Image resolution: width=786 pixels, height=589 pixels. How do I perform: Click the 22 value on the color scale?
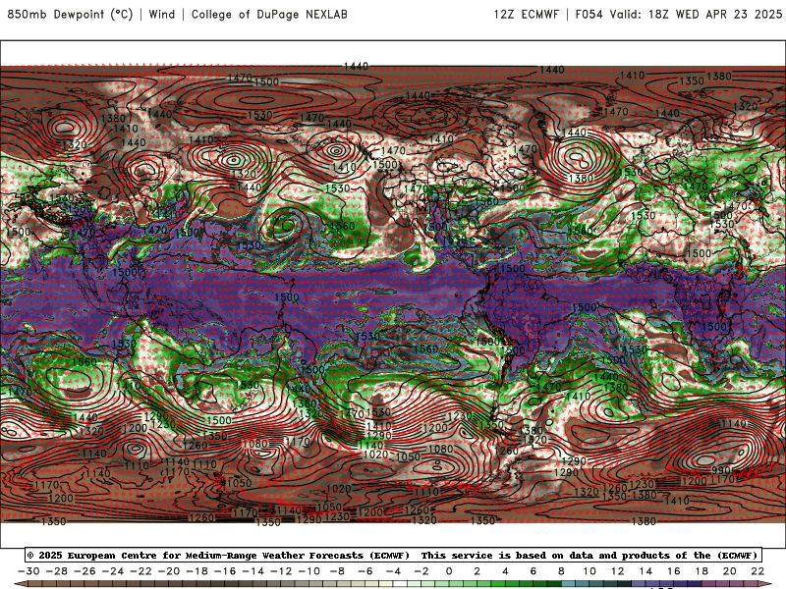[758, 571]
